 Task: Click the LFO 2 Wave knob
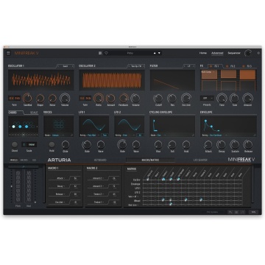[136, 145]
